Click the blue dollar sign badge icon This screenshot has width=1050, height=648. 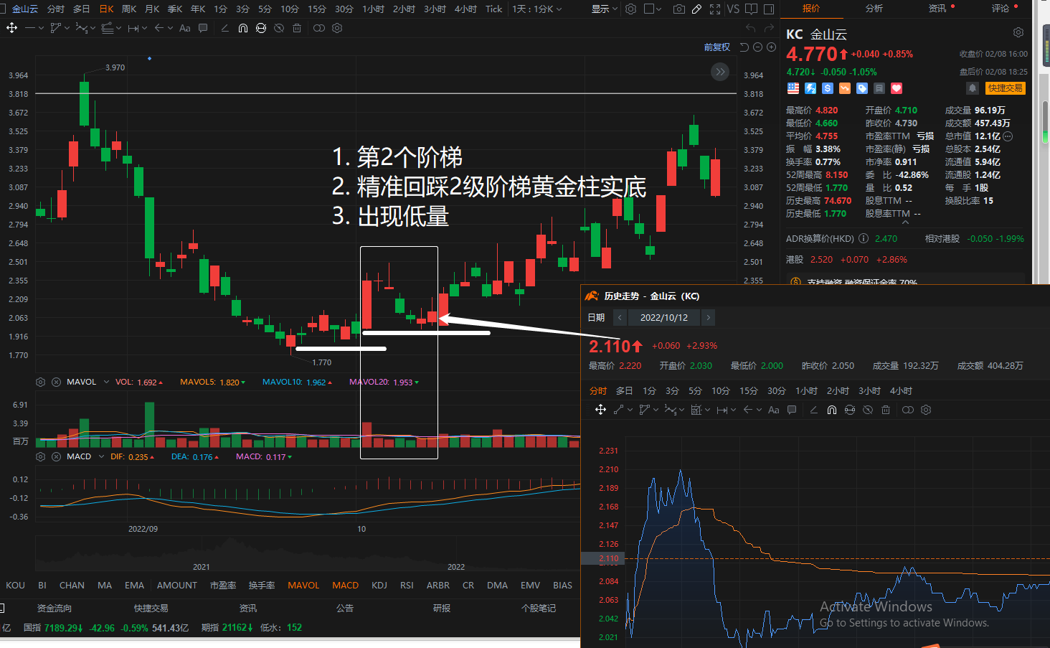click(x=828, y=88)
